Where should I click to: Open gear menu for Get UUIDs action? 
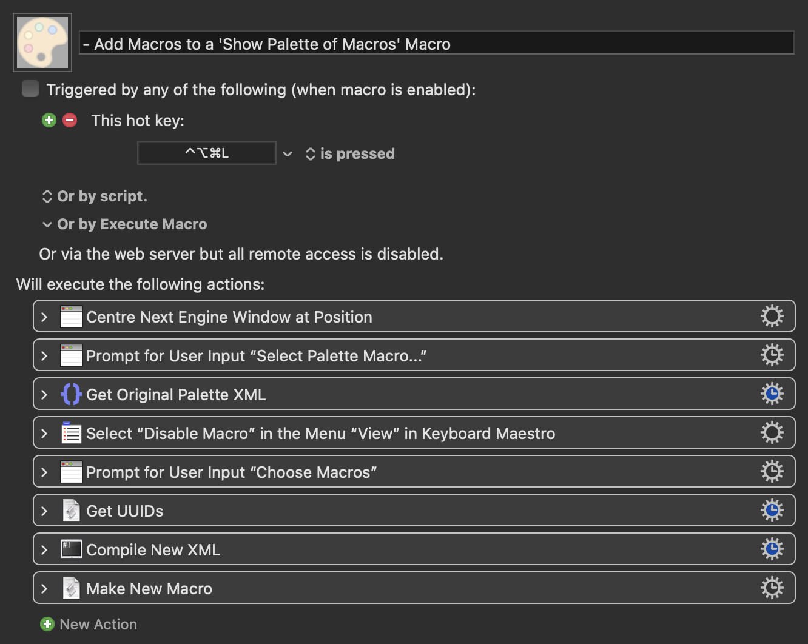coord(772,511)
